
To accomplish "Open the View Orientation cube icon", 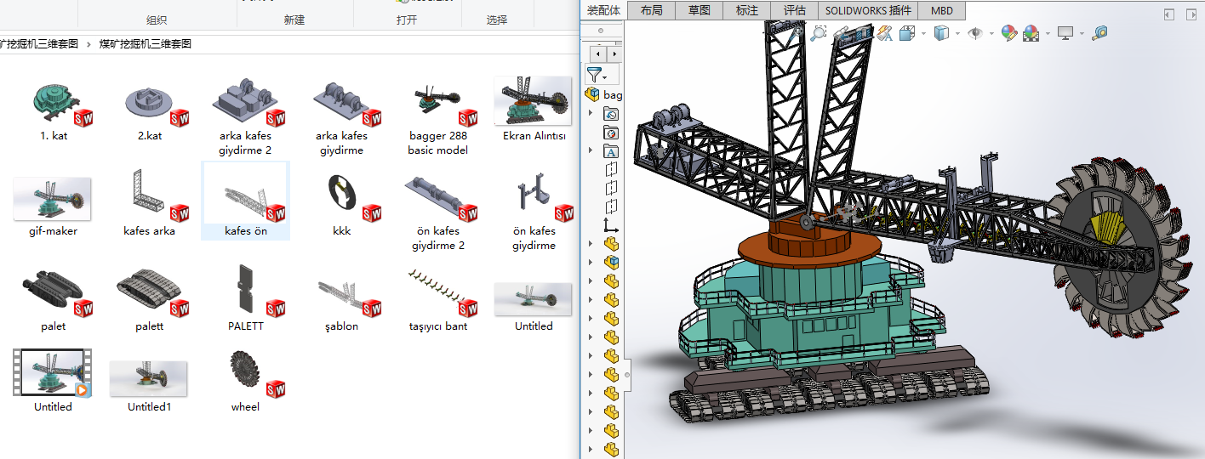I will click(x=907, y=33).
